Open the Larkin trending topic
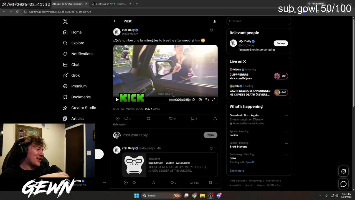The height and width of the screenshot is (200, 355). [234, 135]
